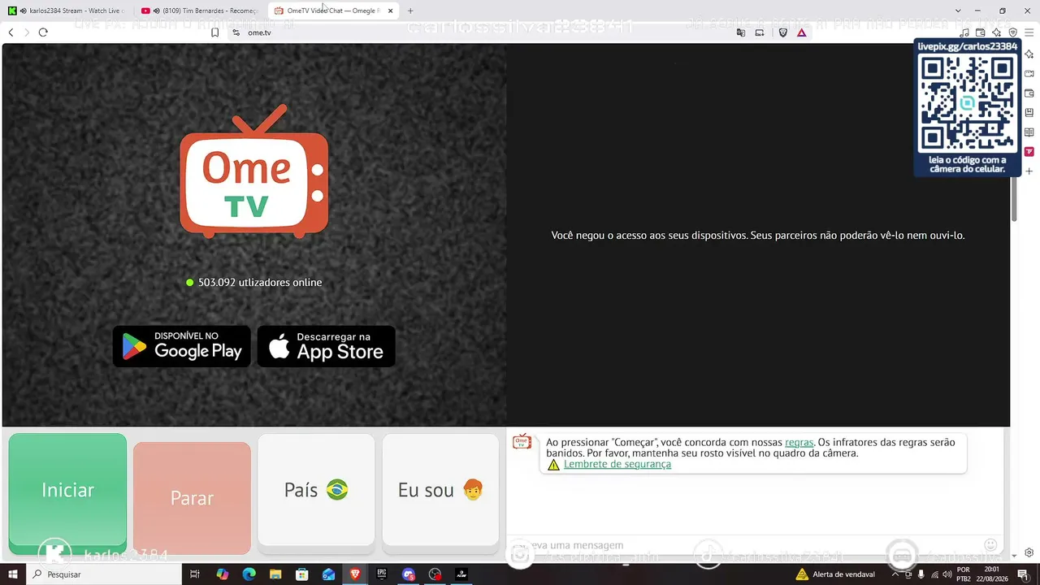Click the App Store download badge
Image resolution: width=1040 pixels, height=585 pixels.
point(327,346)
